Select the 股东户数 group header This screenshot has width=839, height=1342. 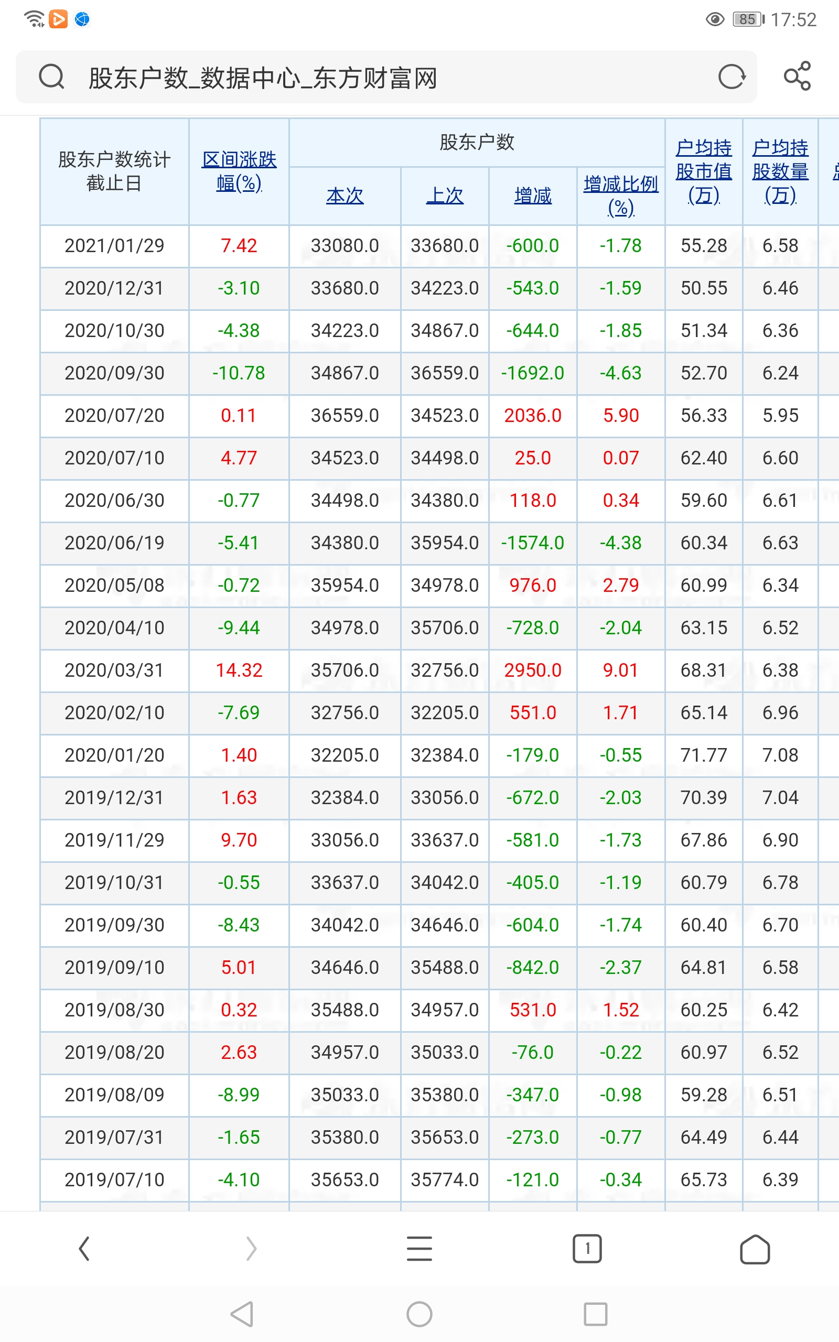[477, 143]
